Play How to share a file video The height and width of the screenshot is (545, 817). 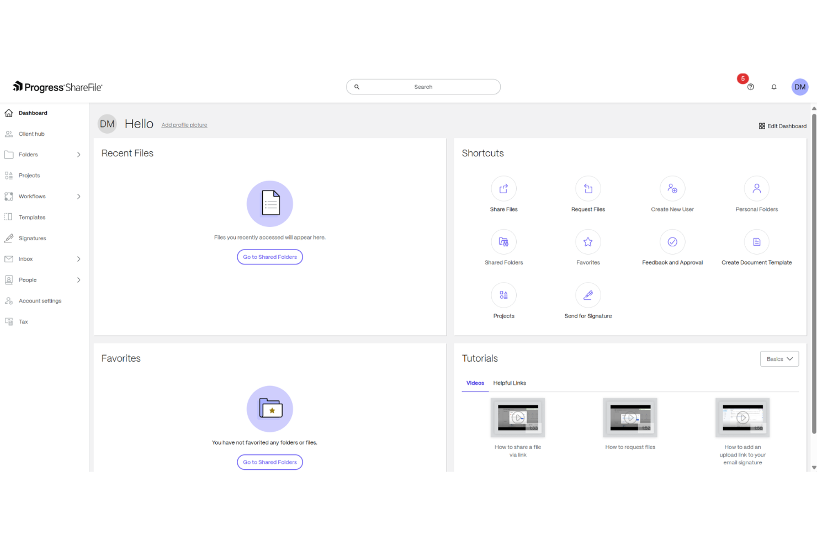(x=518, y=418)
